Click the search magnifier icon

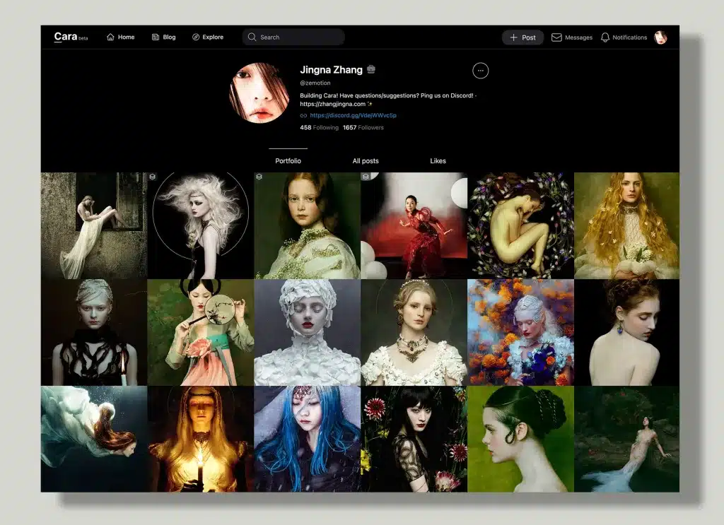click(x=252, y=37)
